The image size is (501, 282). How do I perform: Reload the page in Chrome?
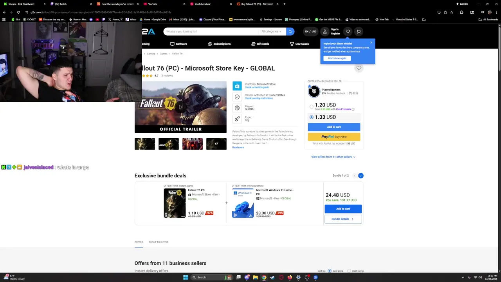(18, 12)
